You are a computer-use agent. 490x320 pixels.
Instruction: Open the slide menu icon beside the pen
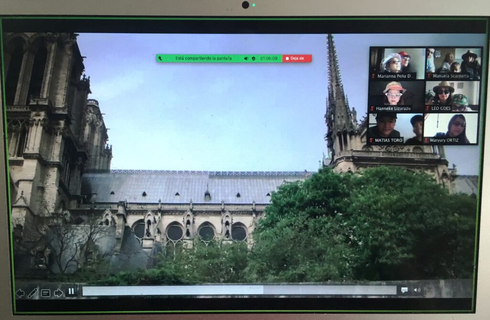tap(45, 293)
